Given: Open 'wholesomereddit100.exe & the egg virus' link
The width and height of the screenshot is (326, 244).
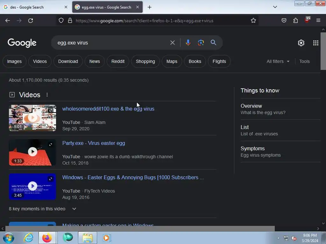Looking at the screenshot, I should click(x=108, y=109).
